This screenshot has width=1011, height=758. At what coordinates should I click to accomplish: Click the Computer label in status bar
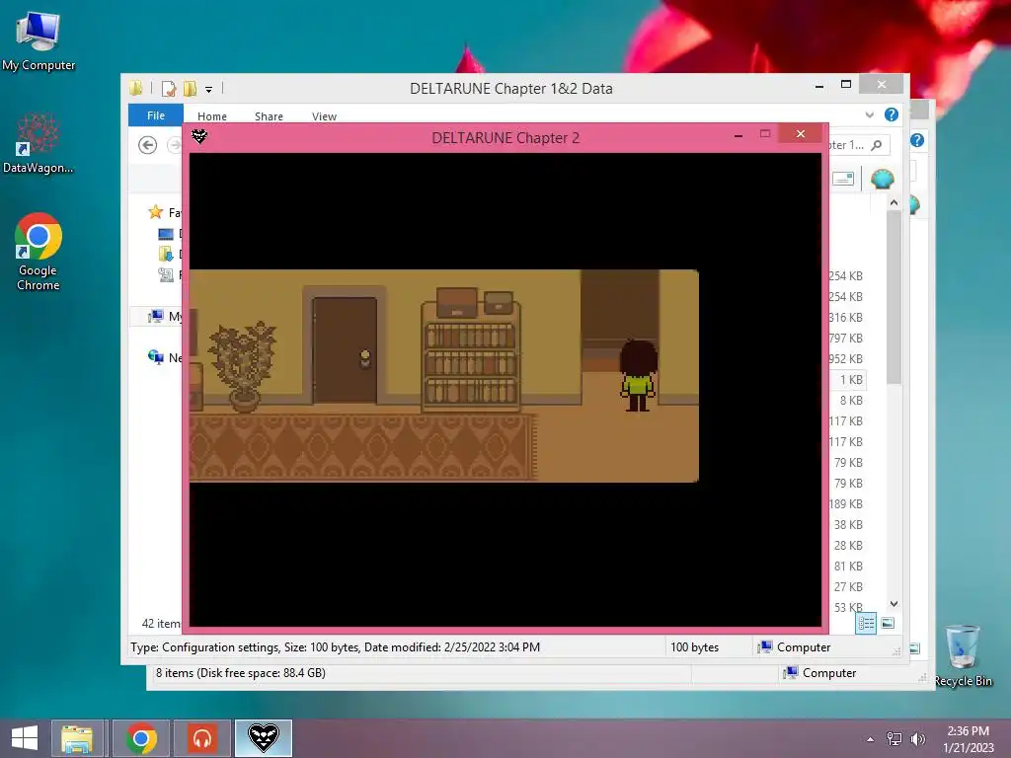(804, 647)
